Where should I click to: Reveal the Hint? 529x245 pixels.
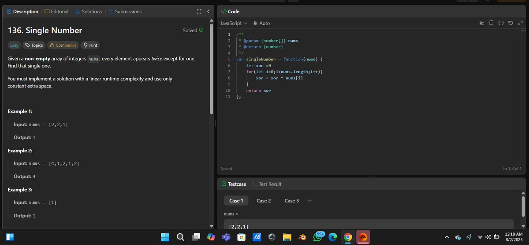(90, 45)
